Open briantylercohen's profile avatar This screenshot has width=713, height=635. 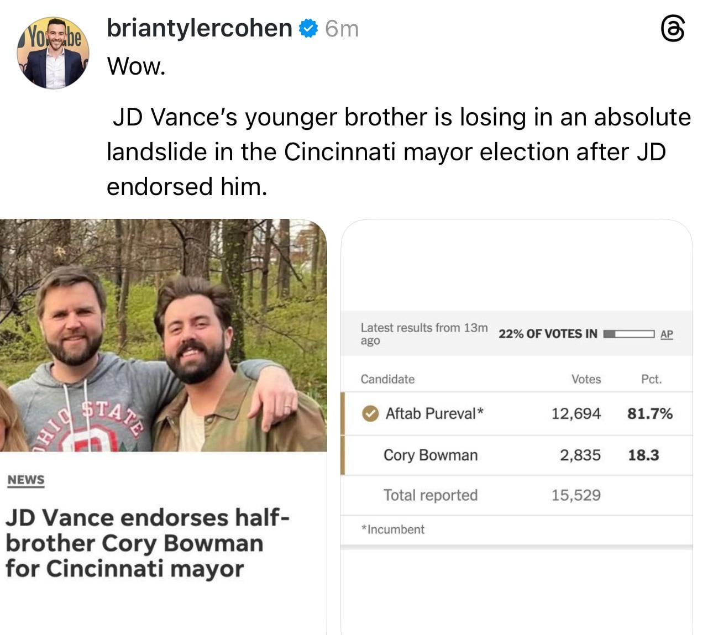53,53
